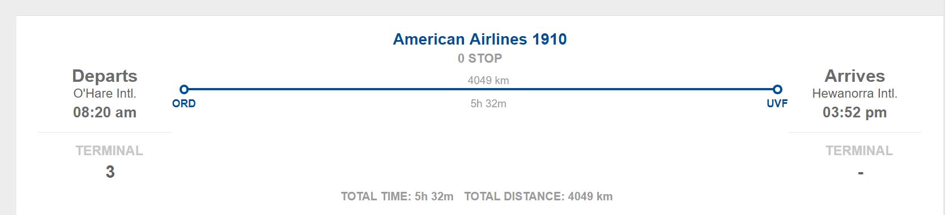The image size is (945, 215).
Task: Click the TOTAL DISTANCE: 4049 km text
Action: (x=538, y=196)
